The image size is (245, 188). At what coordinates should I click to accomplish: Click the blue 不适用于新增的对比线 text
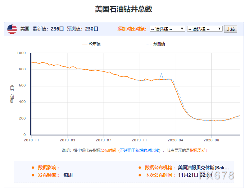point(139,150)
